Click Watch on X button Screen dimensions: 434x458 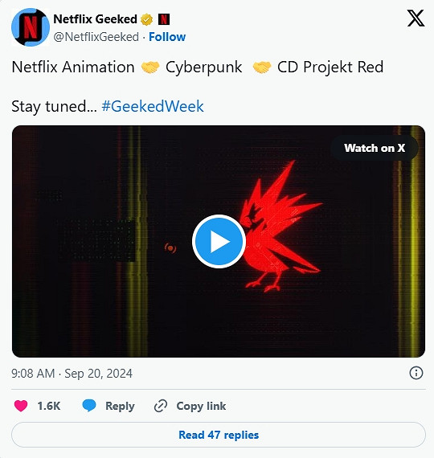(x=375, y=148)
